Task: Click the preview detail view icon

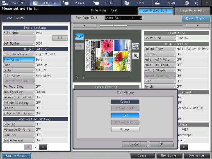Action: [x=136, y=46]
